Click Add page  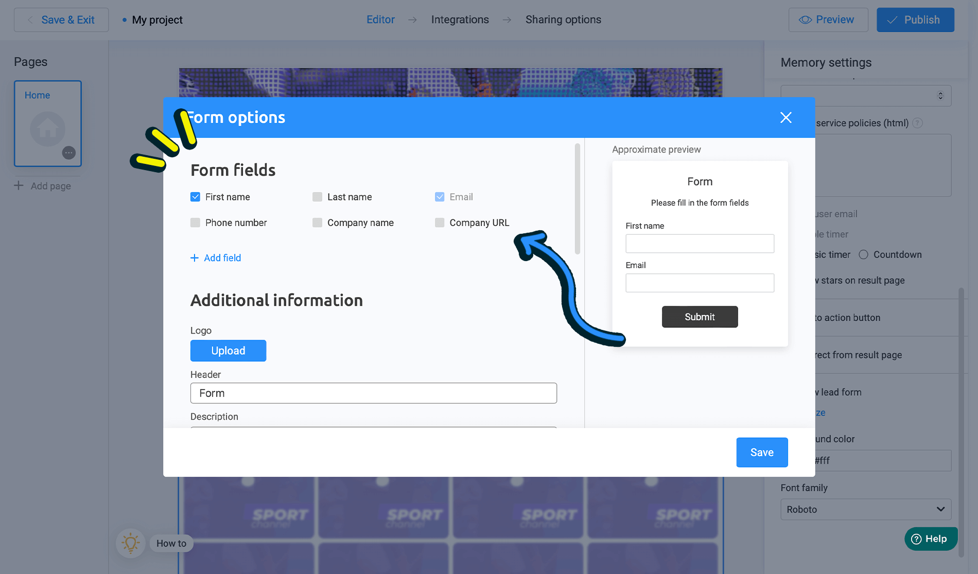[x=43, y=186]
